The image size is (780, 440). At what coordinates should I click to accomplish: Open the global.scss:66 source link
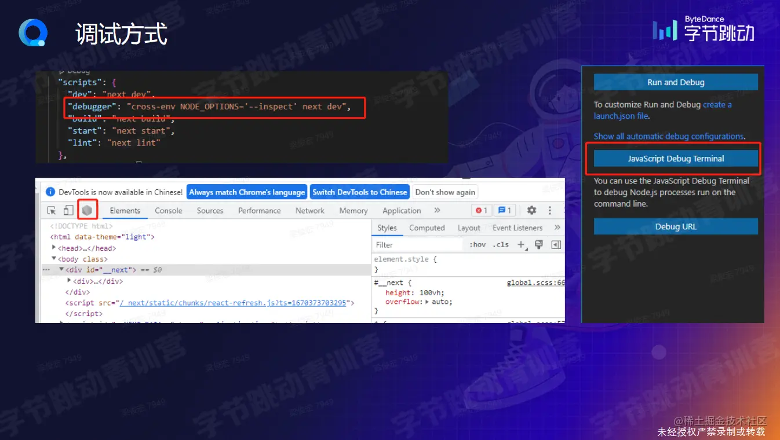click(x=535, y=283)
